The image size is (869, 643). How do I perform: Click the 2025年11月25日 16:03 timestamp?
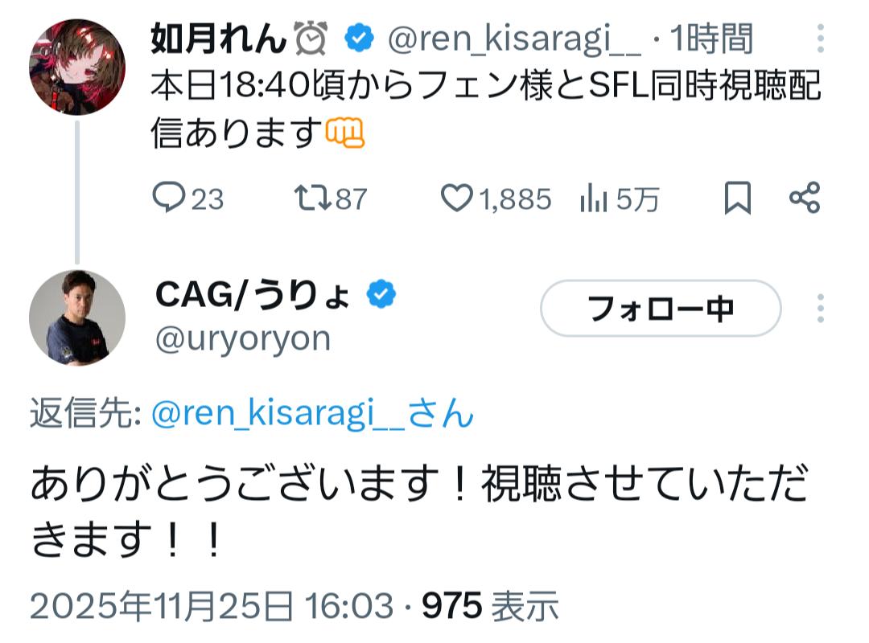(212, 606)
